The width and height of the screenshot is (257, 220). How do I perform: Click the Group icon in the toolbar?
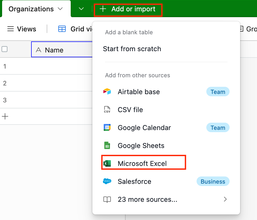pyautogui.click(x=241, y=29)
